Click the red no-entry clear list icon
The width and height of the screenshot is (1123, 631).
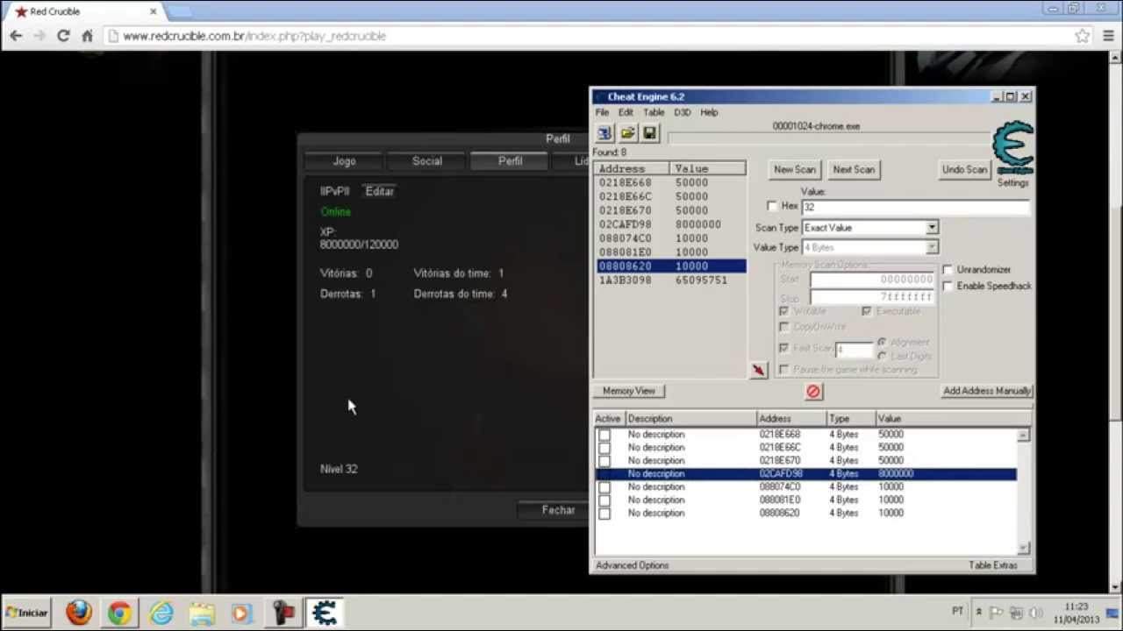(x=813, y=392)
